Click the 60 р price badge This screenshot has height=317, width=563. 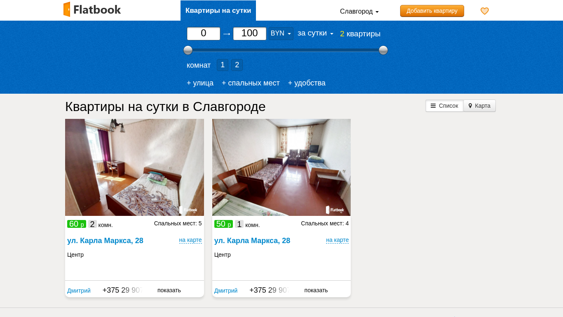click(77, 224)
